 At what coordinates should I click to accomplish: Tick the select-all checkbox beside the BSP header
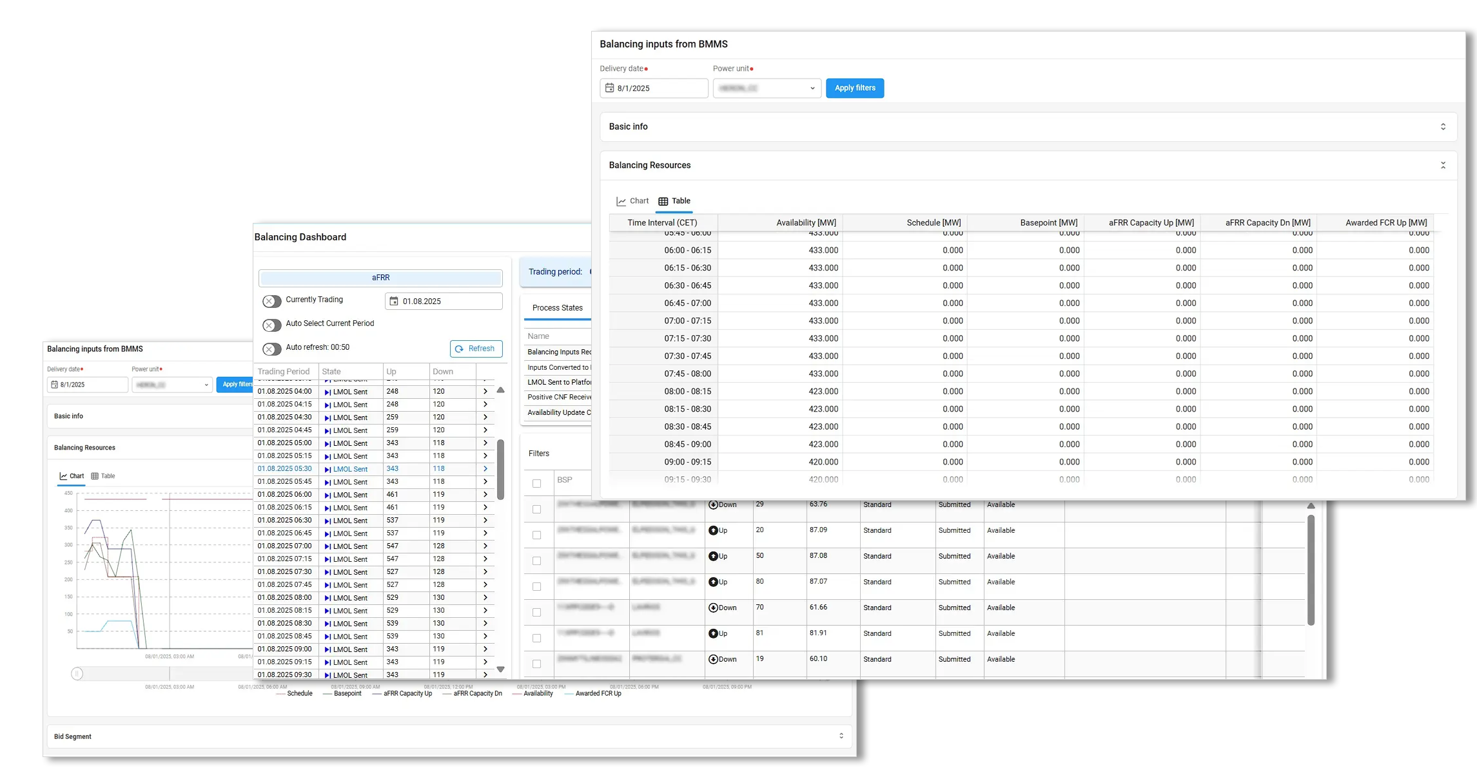(536, 483)
